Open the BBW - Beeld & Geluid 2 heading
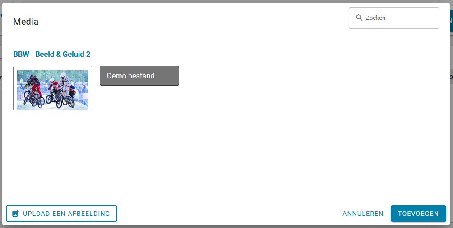Screen dimensions: 453x228 click(x=52, y=54)
